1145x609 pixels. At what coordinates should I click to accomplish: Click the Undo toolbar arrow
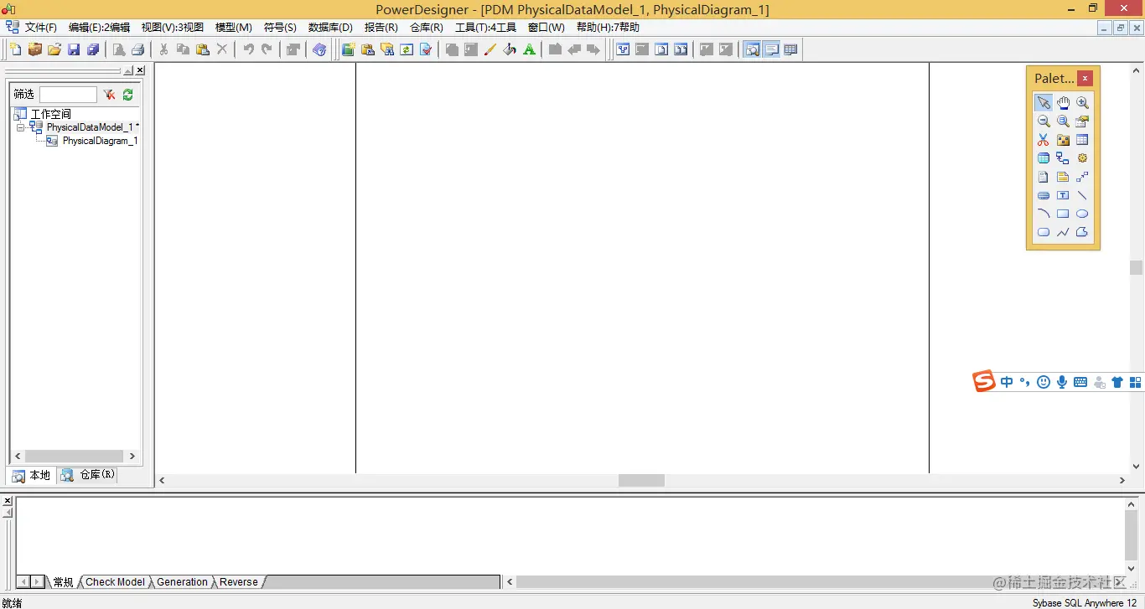click(x=248, y=49)
